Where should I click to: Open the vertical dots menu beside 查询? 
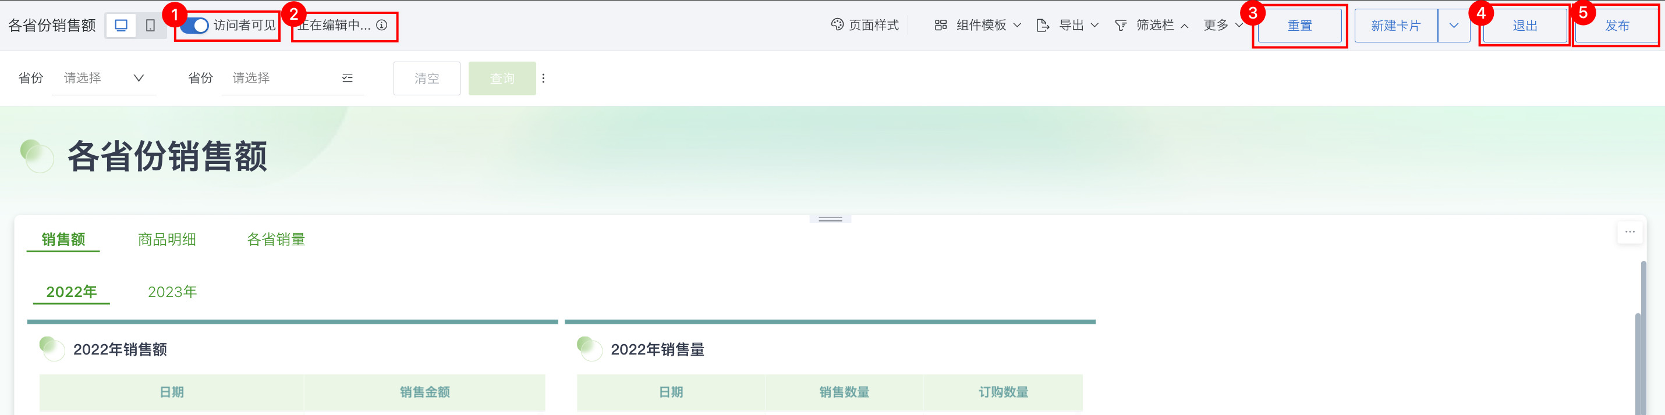click(x=543, y=78)
